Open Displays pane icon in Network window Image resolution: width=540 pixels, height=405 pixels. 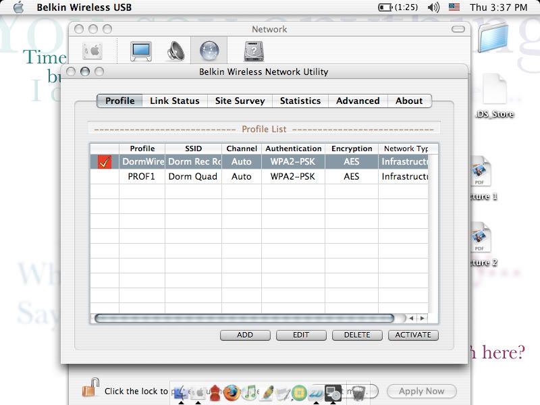pos(141,51)
